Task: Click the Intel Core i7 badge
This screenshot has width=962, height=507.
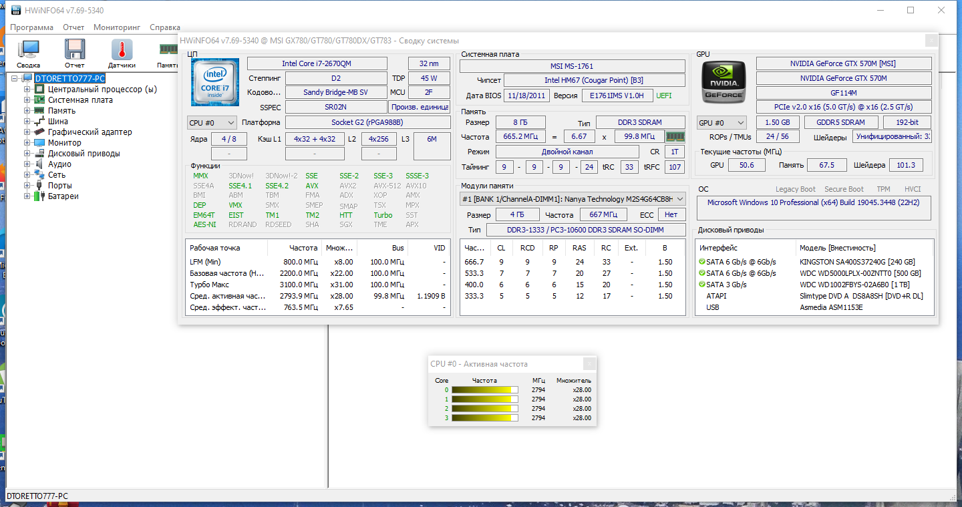Action: pyautogui.click(x=214, y=83)
